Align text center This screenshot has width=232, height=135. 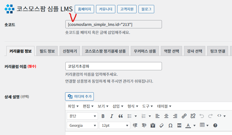pos(166,116)
